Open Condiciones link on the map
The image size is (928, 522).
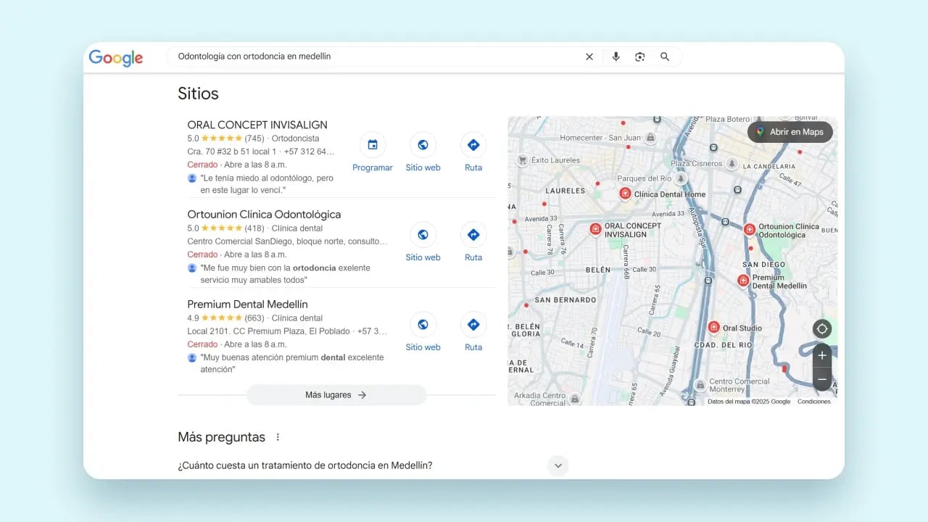click(x=814, y=402)
